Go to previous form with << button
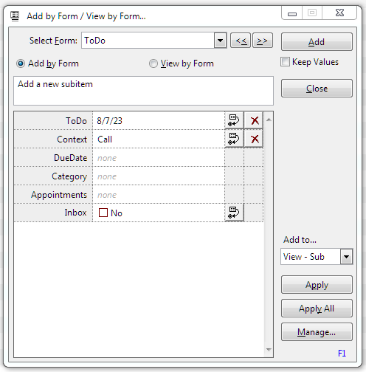366x372 pixels. 241,41
